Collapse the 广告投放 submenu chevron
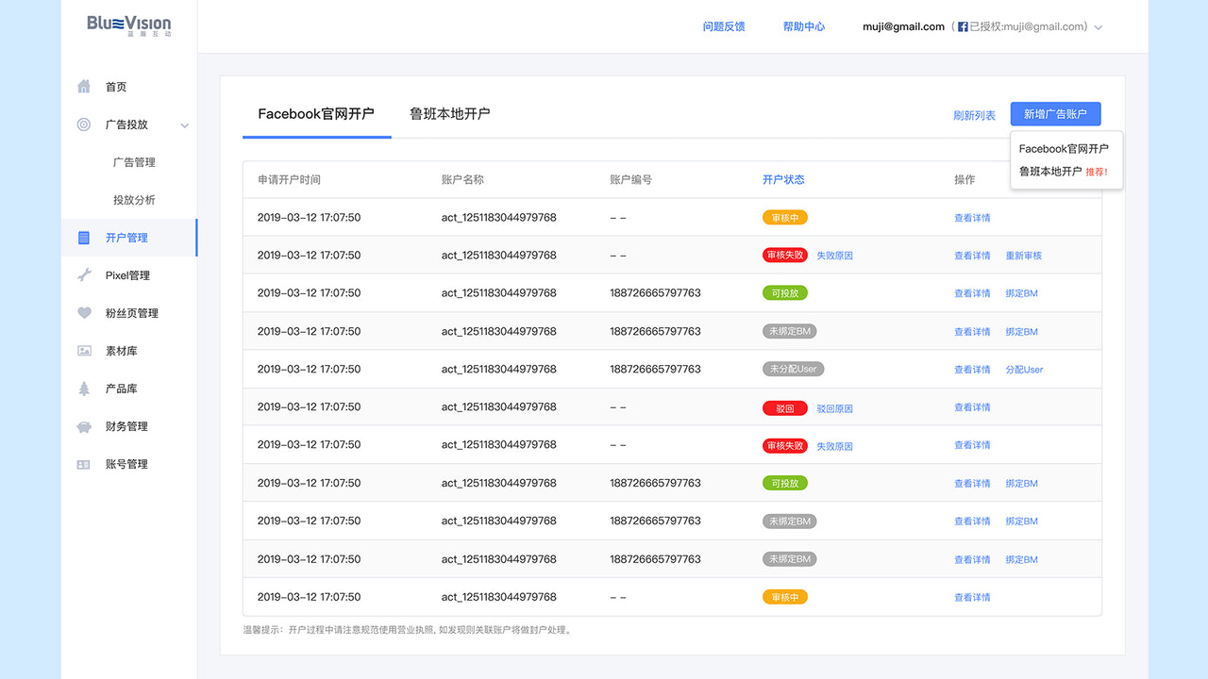The image size is (1208, 679). coord(185,125)
